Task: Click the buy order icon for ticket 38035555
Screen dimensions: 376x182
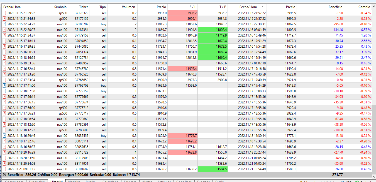Action: (4, 136)
